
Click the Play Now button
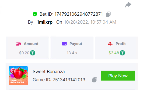pyautogui.click(x=118, y=76)
